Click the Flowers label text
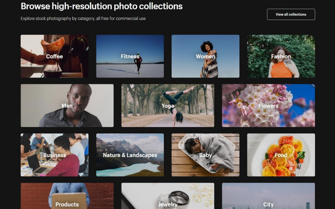 point(268,106)
